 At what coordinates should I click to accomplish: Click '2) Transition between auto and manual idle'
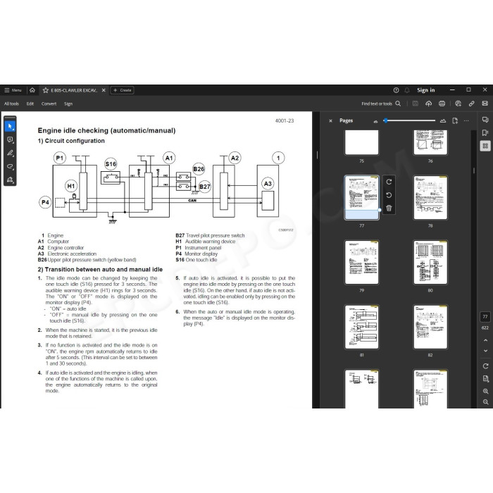point(100,270)
